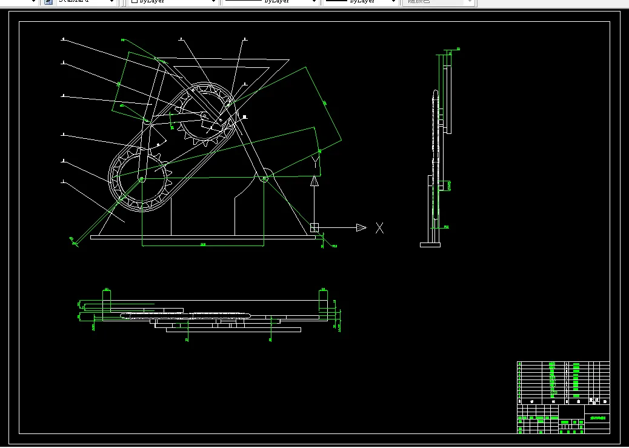Click the UCS X-axis arrowhead
The image size is (629, 448).
click(x=361, y=227)
